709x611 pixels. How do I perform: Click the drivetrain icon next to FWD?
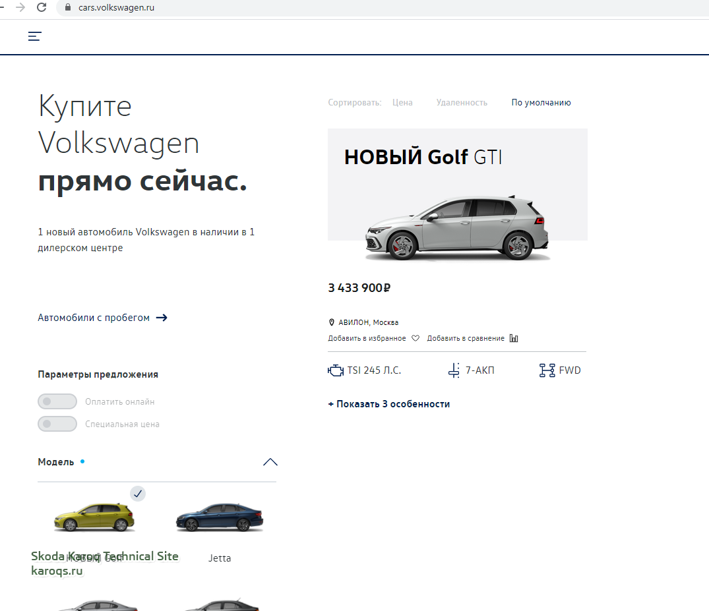[x=547, y=370]
